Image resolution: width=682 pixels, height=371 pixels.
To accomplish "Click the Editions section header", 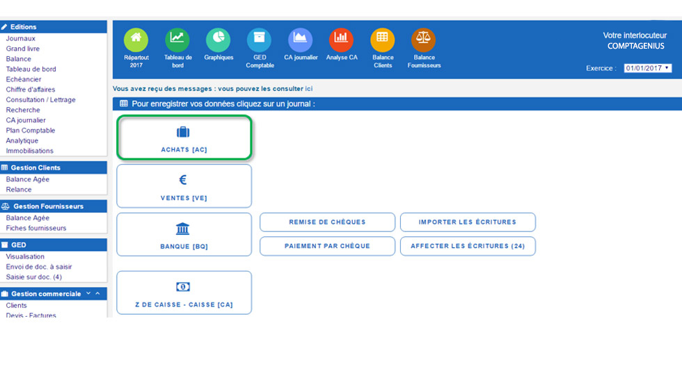I will 54,27.
